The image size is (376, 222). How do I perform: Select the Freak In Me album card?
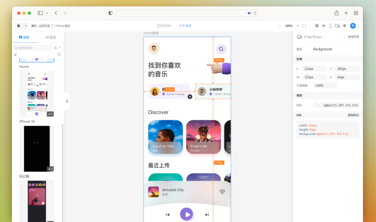[203, 137]
